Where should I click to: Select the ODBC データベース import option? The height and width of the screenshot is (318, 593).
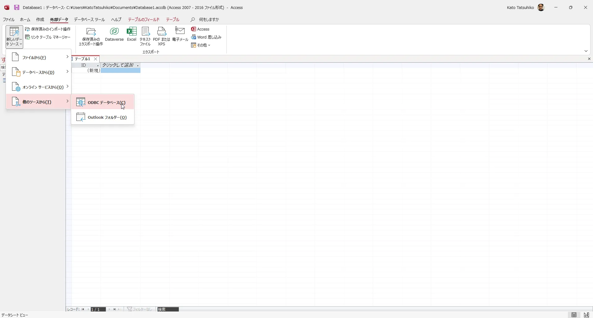[x=107, y=102]
